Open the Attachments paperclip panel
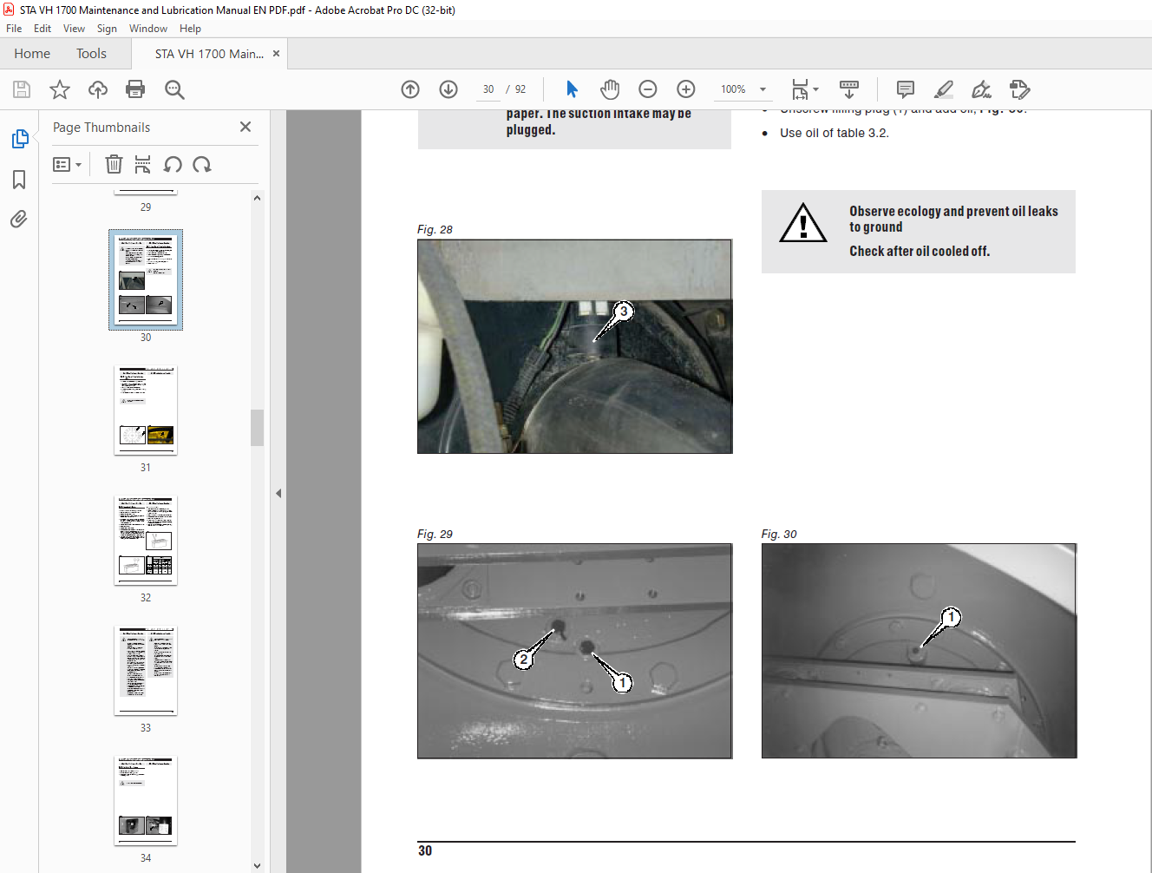The height and width of the screenshot is (873, 1152). point(19,219)
